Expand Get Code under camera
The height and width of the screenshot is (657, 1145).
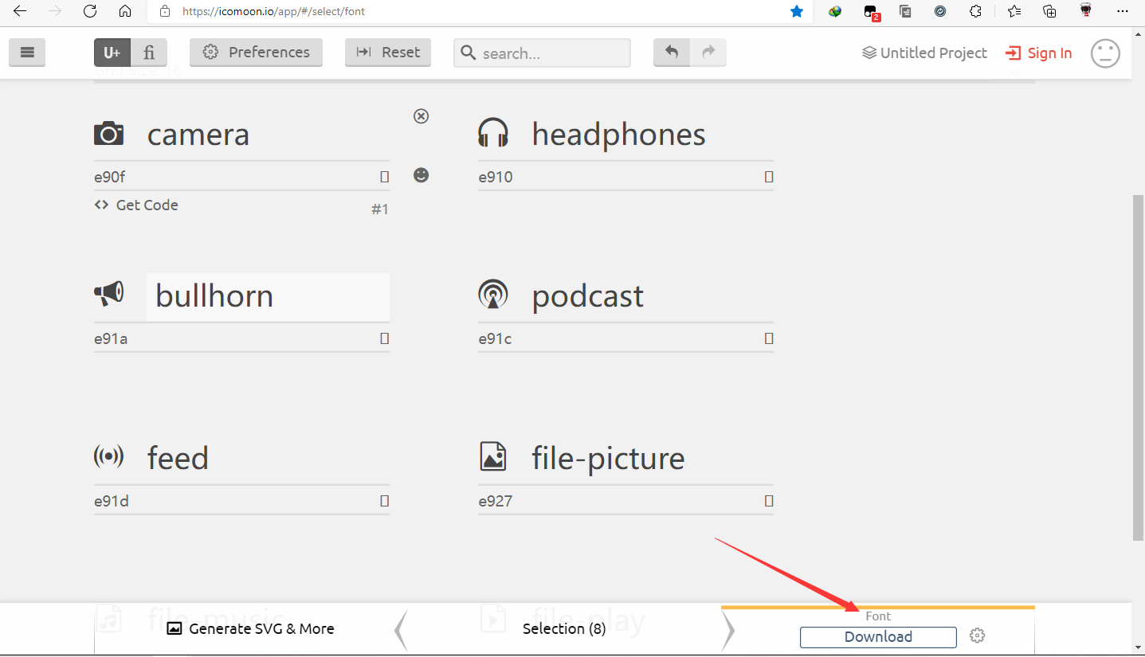tap(137, 205)
